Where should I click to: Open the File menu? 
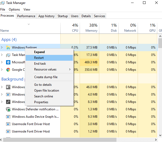point(3,10)
